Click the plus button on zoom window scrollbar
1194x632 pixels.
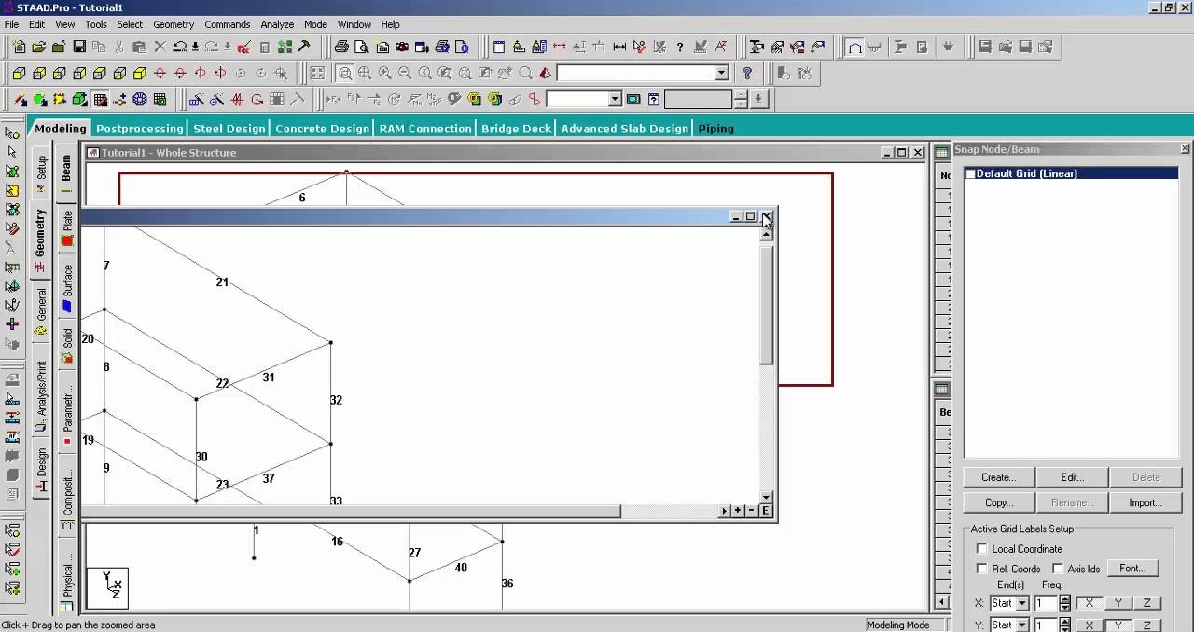coord(738,511)
